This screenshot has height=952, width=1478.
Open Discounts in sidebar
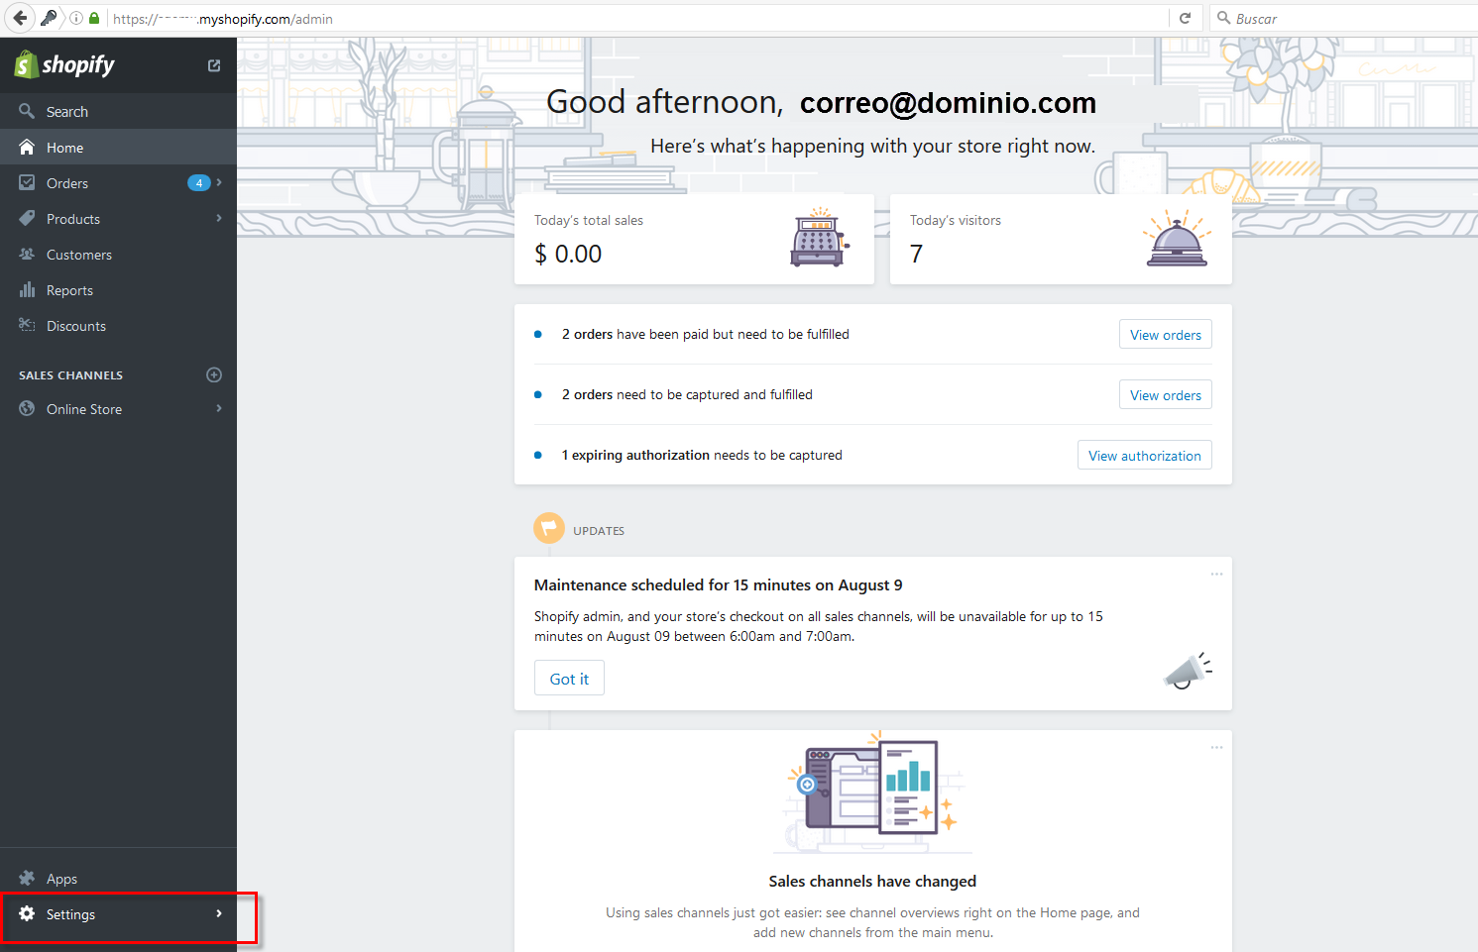pos(118,326)
